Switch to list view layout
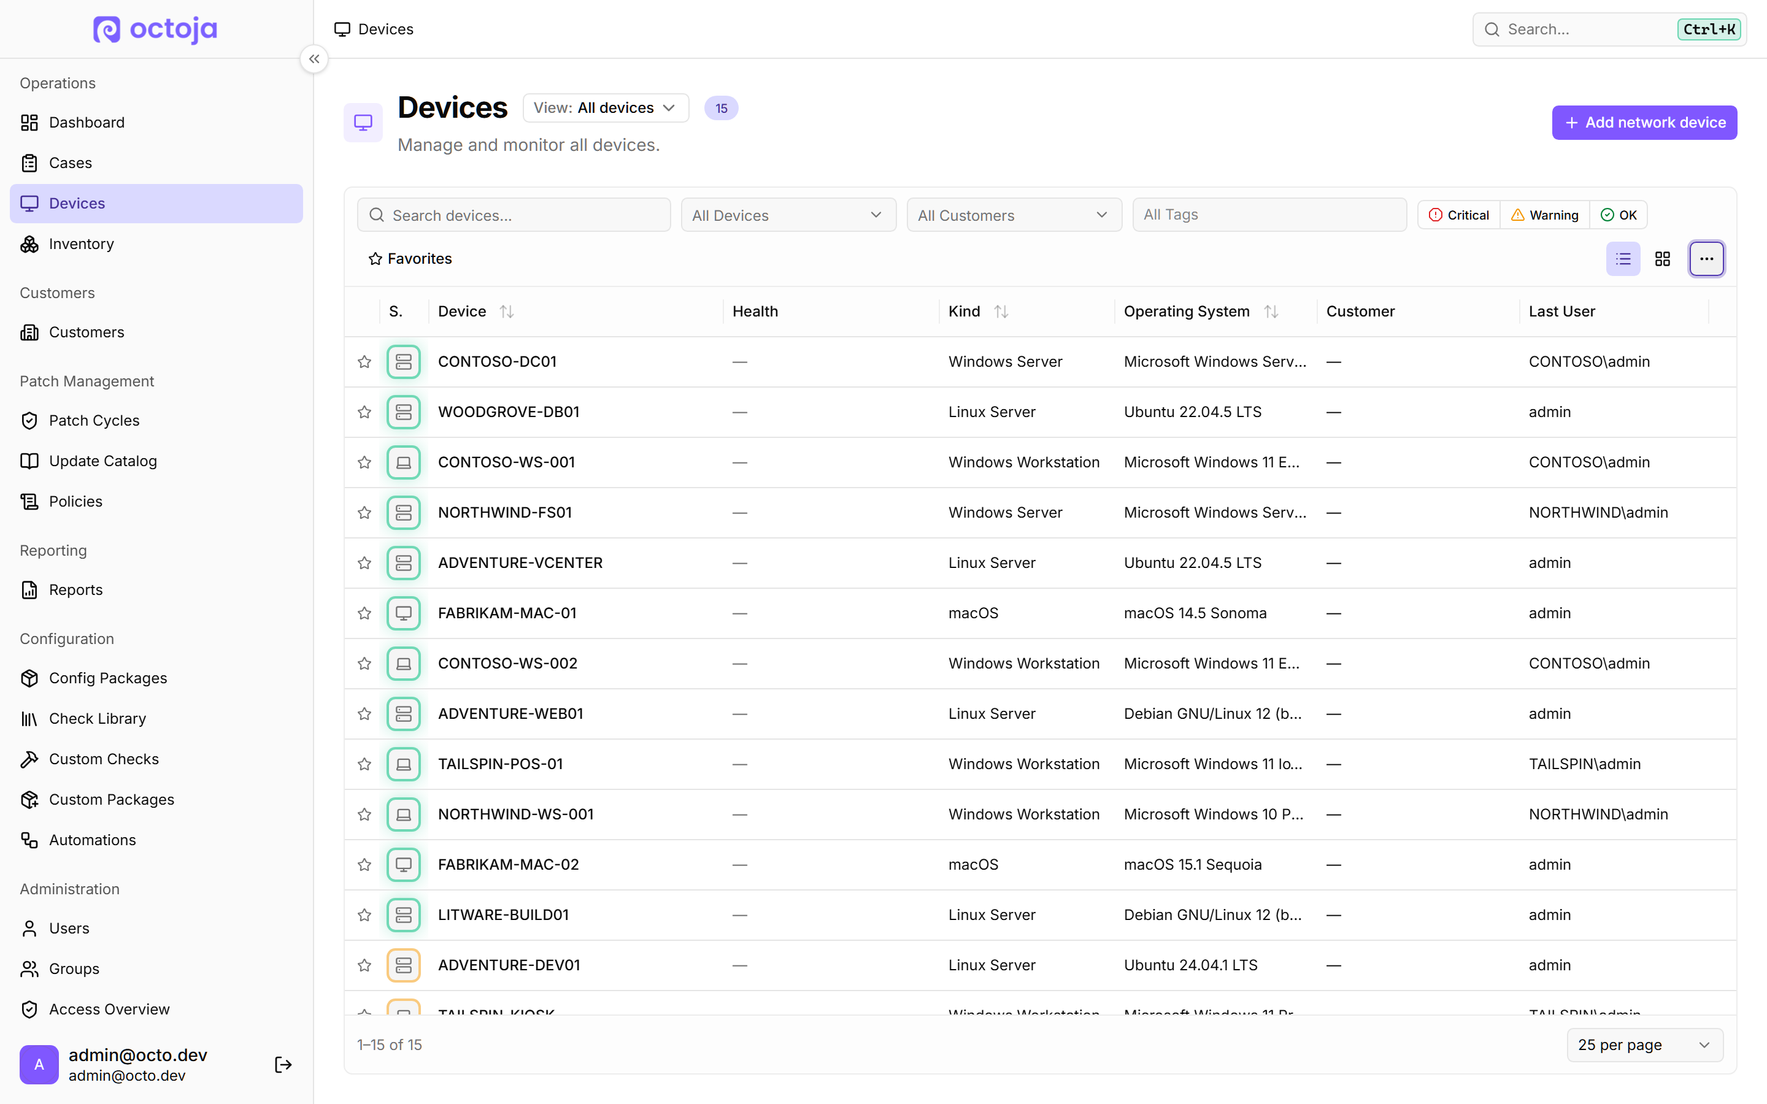1767x1104 pixels. click(1623, 259)
